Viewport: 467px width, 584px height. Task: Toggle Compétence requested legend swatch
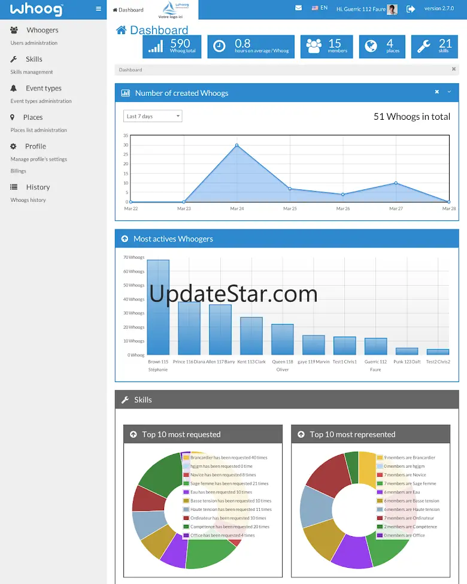click(186, 526)
